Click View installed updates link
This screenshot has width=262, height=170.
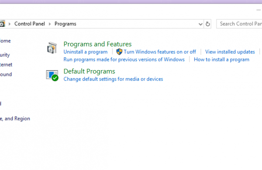(x=230, y=52)
